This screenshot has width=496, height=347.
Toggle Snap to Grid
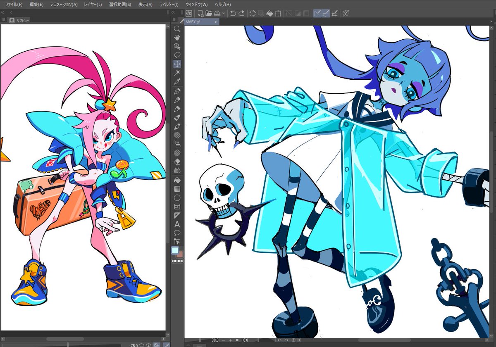point(334,13)
